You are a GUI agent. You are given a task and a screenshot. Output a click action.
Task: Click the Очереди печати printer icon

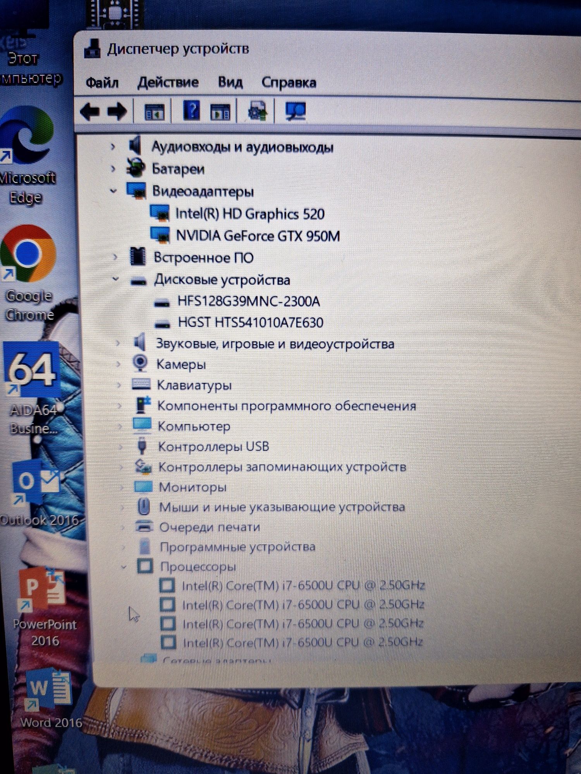click(x=144, y=526)
